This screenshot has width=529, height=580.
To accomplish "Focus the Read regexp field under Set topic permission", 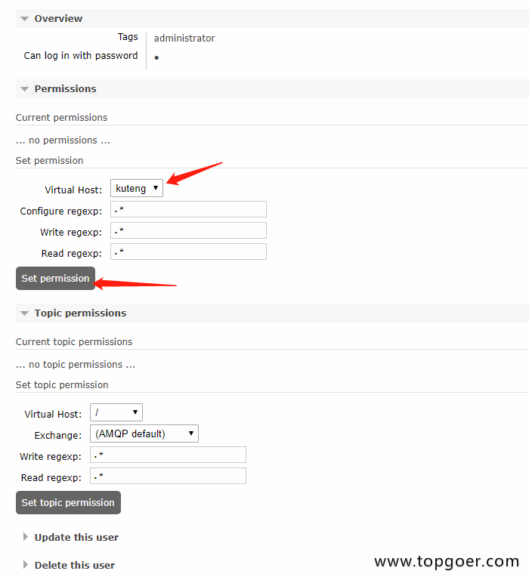I will point(168,476).
